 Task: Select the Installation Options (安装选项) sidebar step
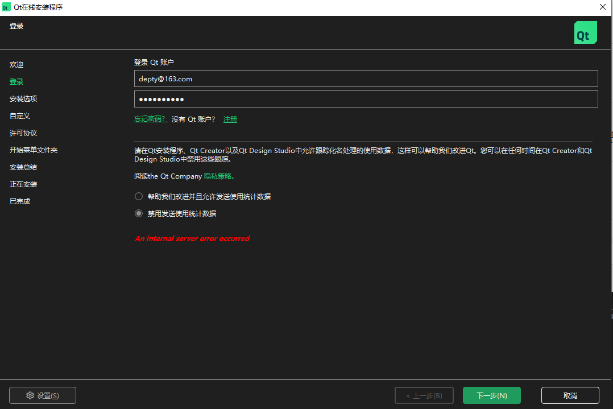pyautogui.click(x=23, y=99)
